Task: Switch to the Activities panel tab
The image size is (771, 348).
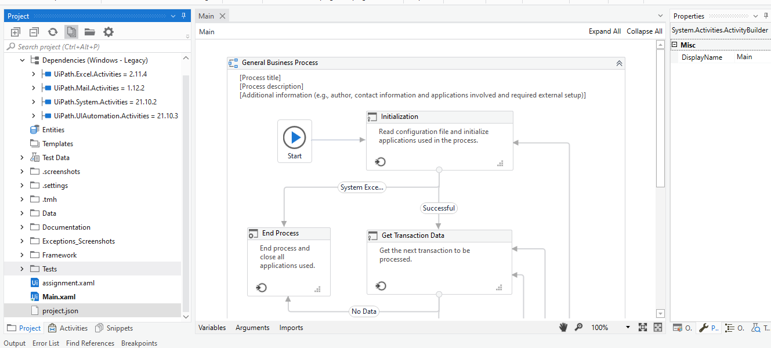Action: (67, 328)
